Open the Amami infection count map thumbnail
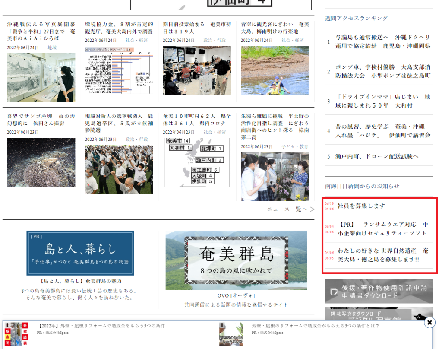The width and height of the screenshot is (442, 349). tap(197, 162)
